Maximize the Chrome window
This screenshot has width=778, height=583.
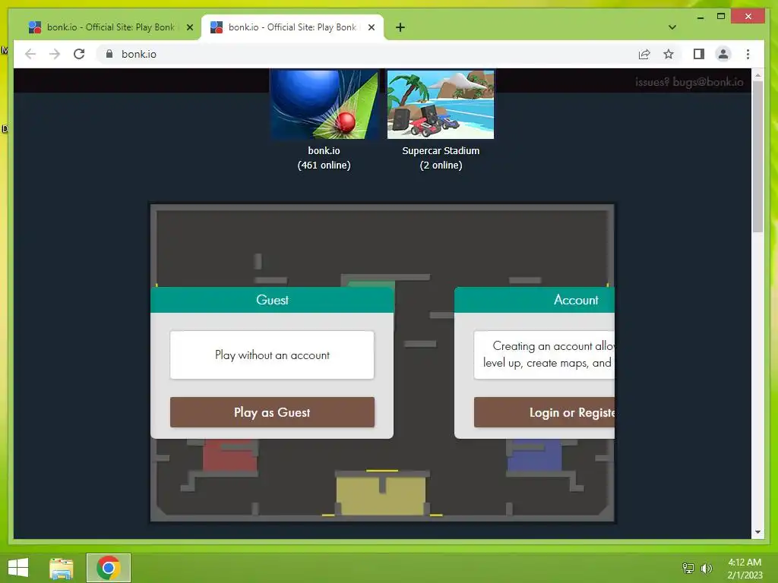click(x=721, y=17)
